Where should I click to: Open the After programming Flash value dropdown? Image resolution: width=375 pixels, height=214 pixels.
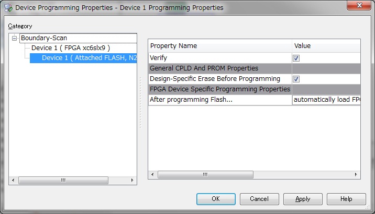tap(326, 100)
